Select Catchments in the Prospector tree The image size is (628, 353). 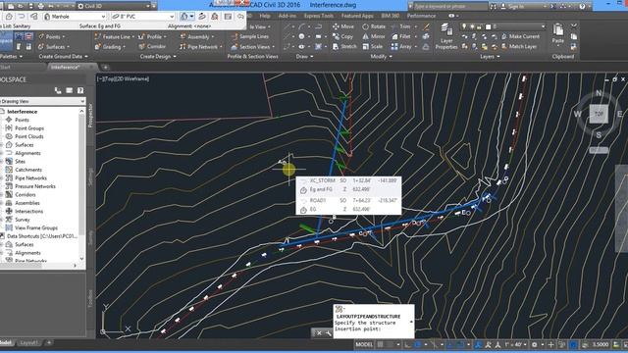[x=28, y=170]
